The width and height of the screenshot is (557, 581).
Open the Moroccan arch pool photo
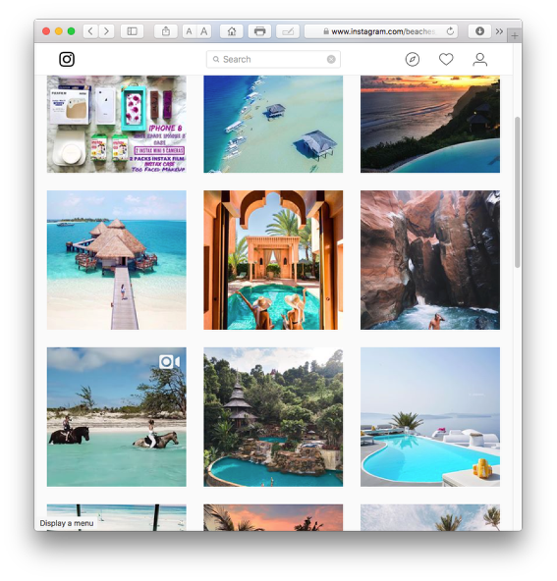coord(273,260)
